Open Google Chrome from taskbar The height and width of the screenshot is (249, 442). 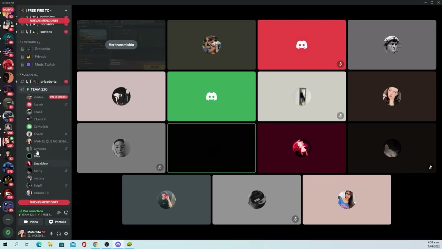(95, 245)
